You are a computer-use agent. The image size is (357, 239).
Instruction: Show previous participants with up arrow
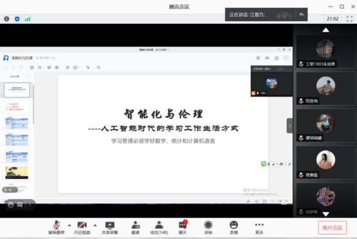point(326,30)
